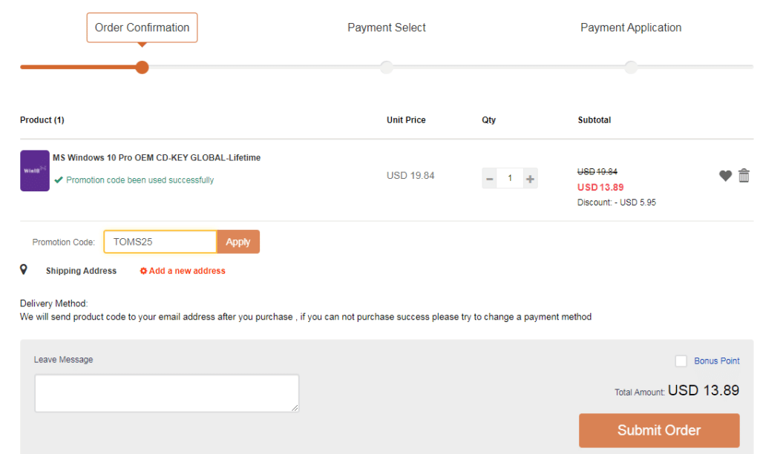This screenshot has width=760, height=454.
Task: Submit the order
Action: (x=659, y=430)
